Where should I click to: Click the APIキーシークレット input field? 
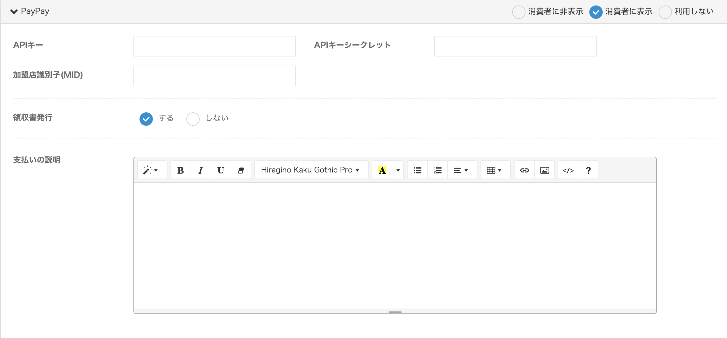[515, 46]
